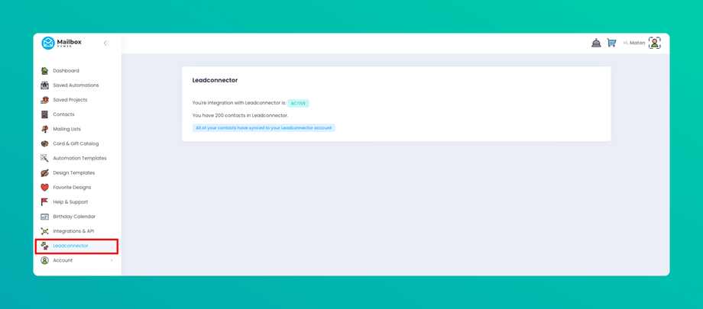Click the Saved Projects icon

(44, 100)
